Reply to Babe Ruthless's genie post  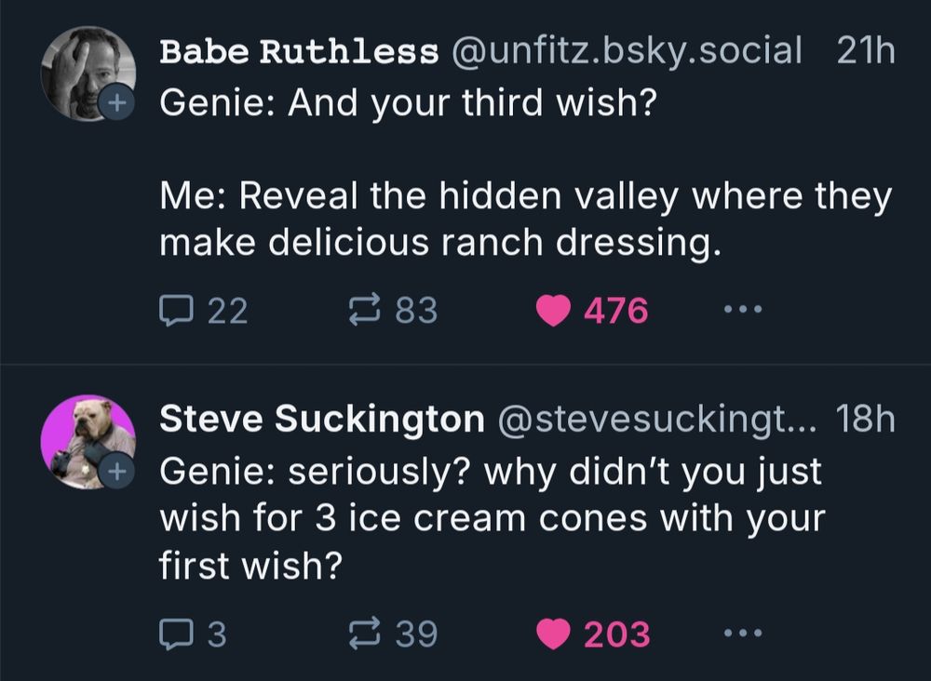click(175, 311)
